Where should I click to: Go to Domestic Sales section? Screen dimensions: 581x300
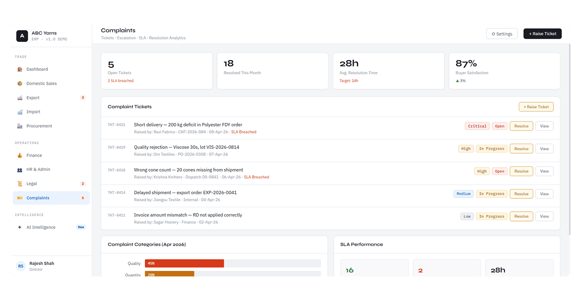tap(51, 83)
